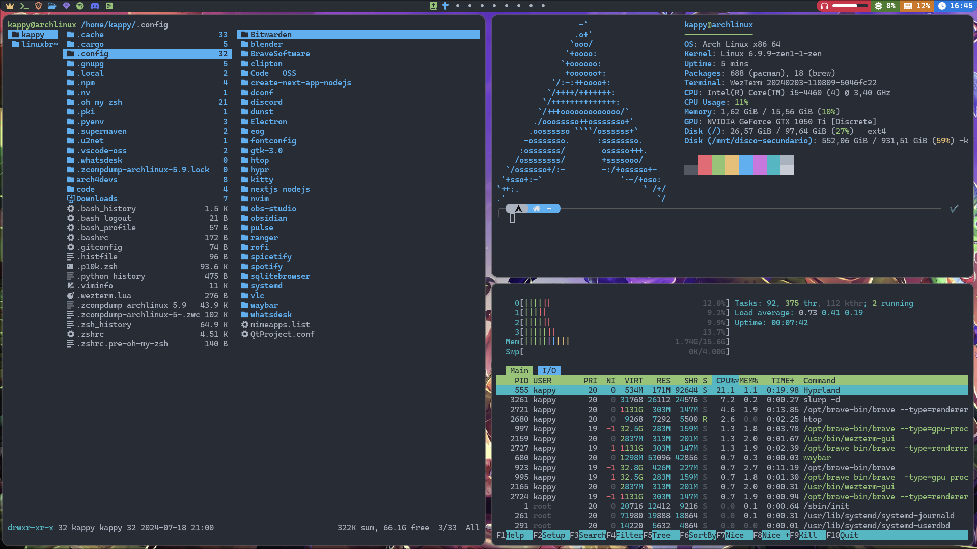This screenshot has width=977, height=549.
Task: Click F9 Kill in htop
Action: [807, 535]
